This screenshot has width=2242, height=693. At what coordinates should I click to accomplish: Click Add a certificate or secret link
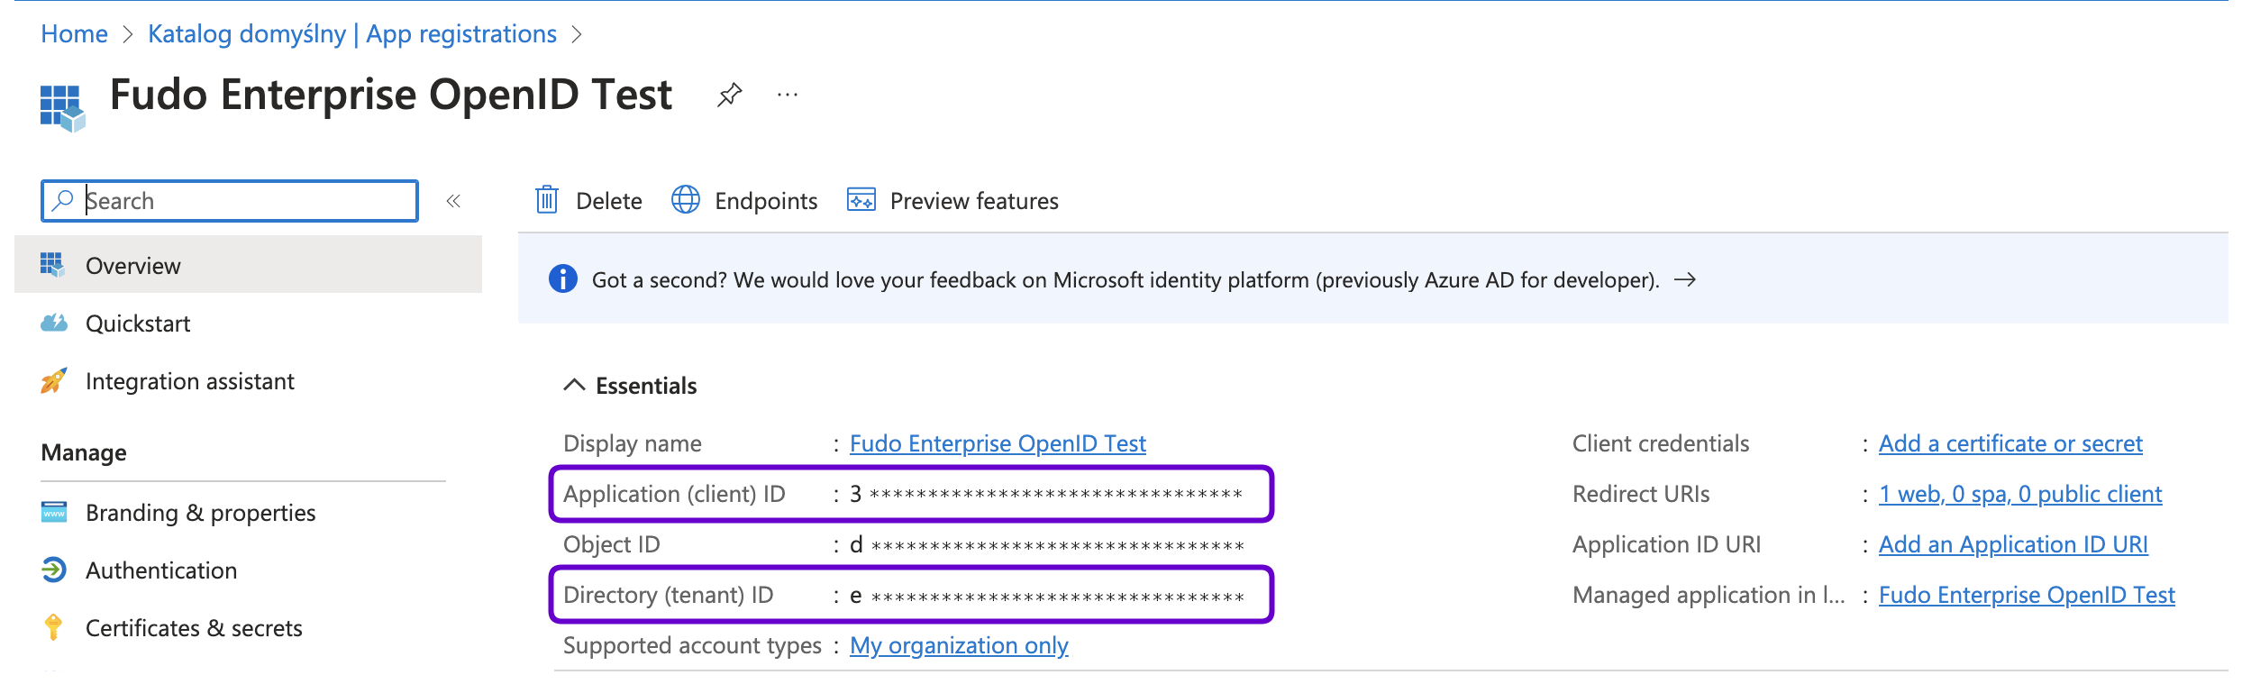pos(2010,443)
